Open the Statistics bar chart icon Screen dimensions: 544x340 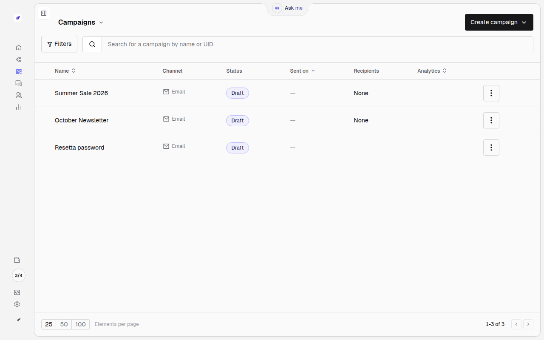(18, 107)
